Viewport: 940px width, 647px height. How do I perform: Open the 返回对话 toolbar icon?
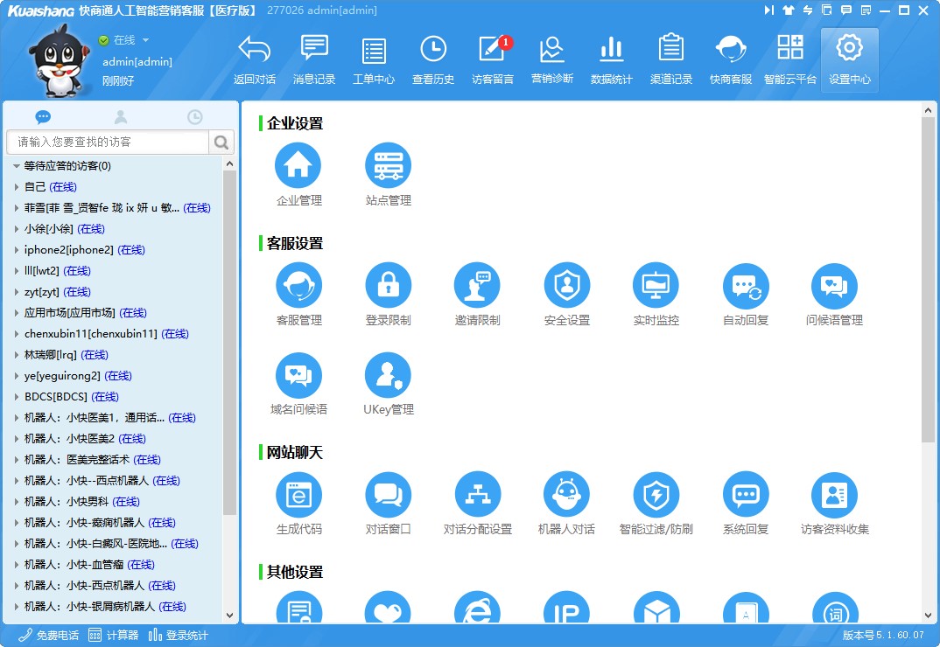[254, 58]
